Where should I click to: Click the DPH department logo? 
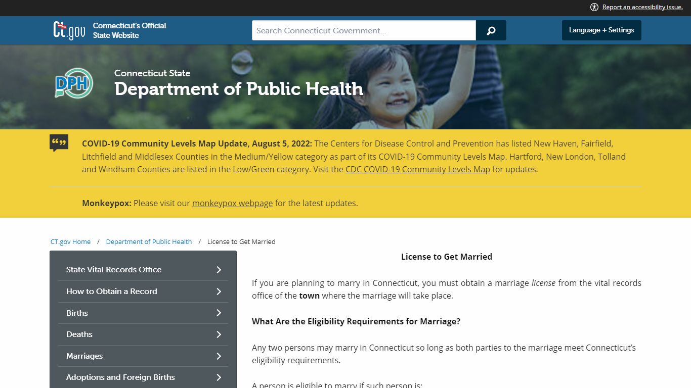[74, 83]
